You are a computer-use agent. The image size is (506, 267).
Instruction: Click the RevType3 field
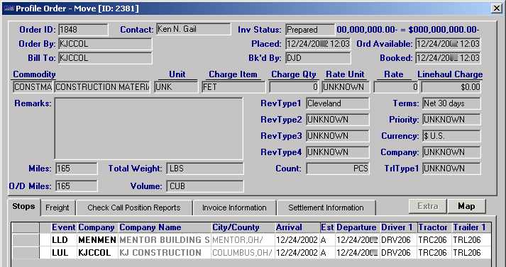point(337,136)
